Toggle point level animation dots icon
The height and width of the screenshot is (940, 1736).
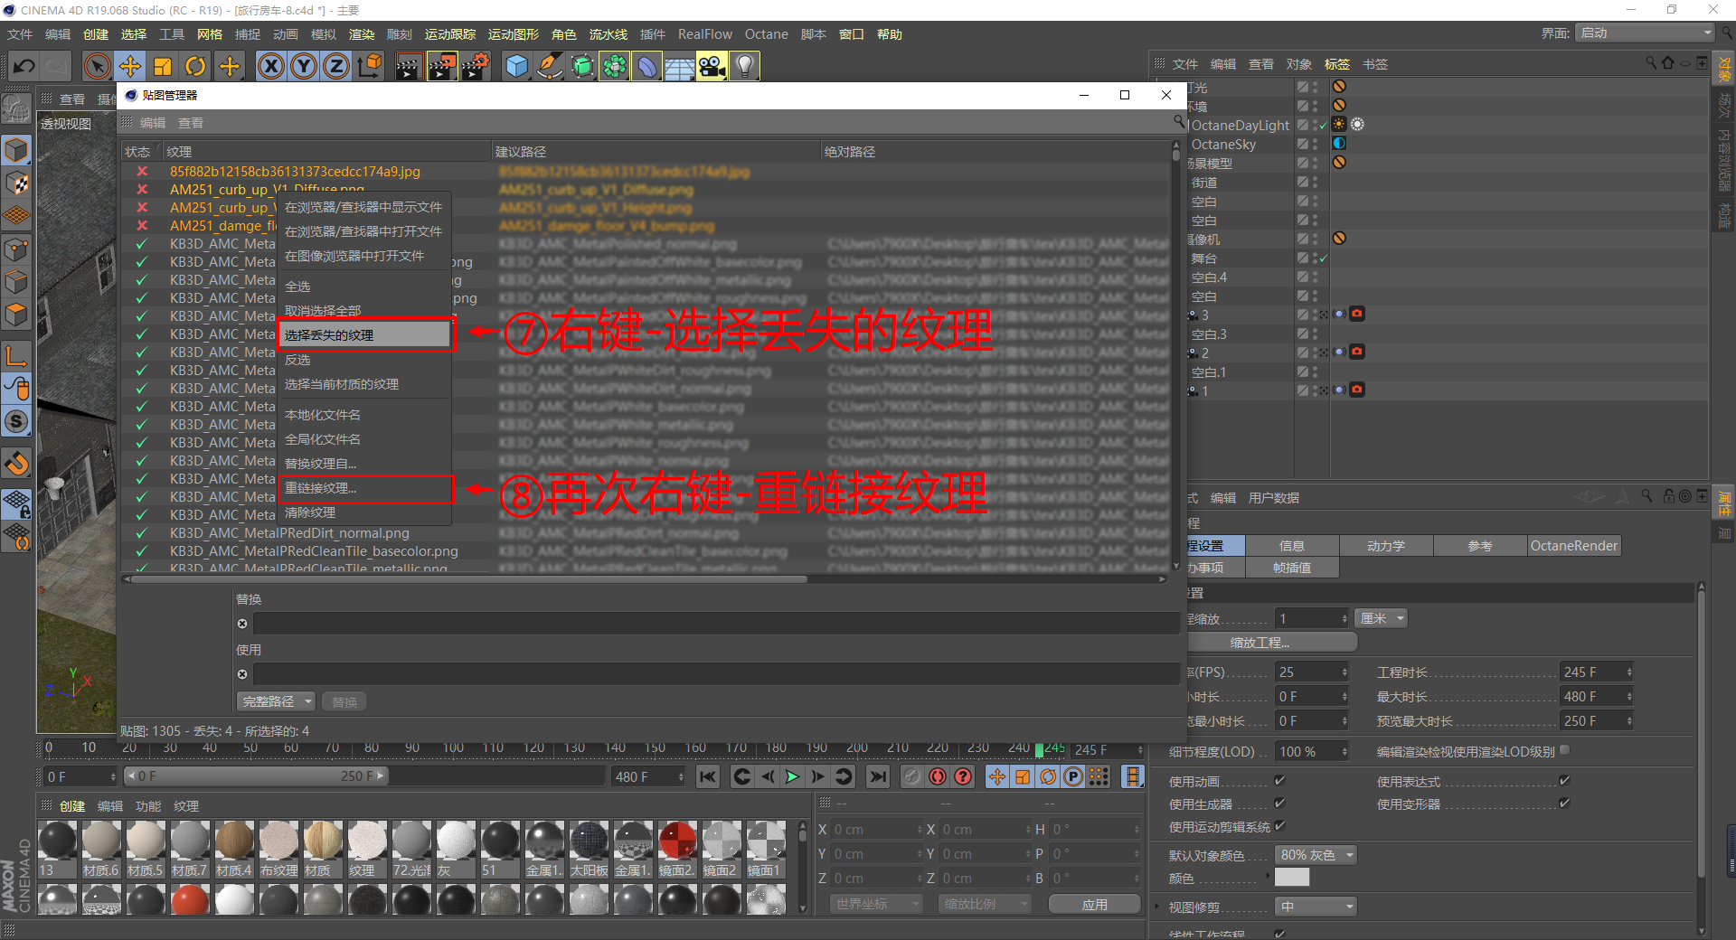[1099, 776]
